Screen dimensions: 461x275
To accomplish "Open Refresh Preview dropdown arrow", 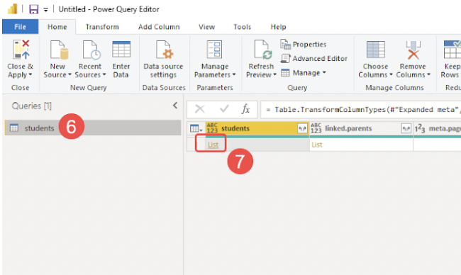I will click(274, 74).
